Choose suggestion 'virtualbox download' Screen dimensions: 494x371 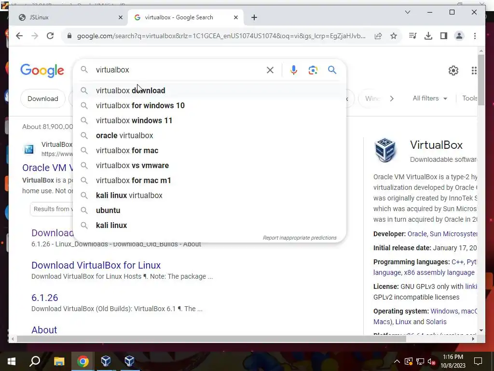point(209,90)
